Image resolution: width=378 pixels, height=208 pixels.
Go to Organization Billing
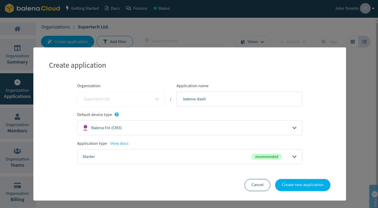tap(17, 193)
